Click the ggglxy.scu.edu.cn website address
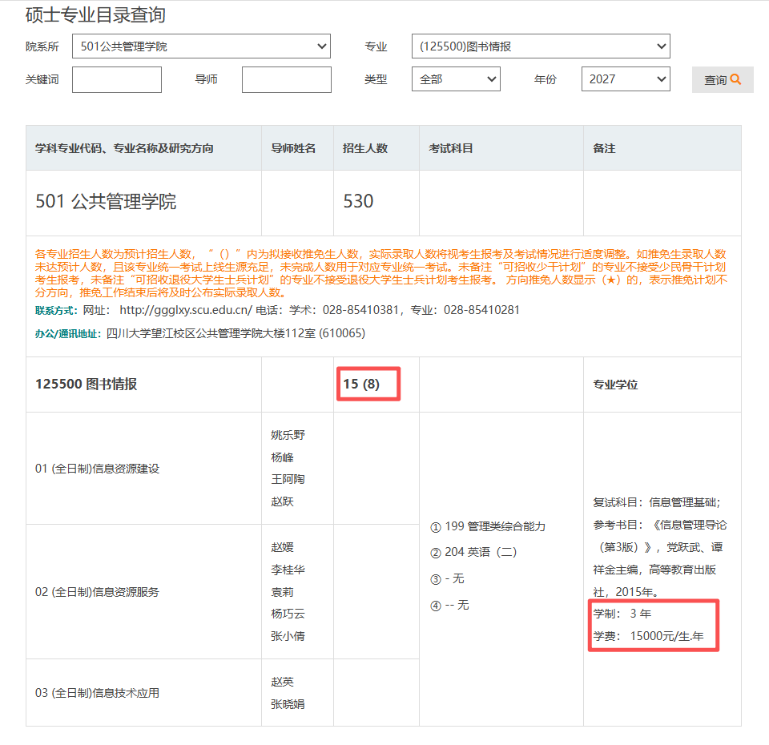 (186, 310)
